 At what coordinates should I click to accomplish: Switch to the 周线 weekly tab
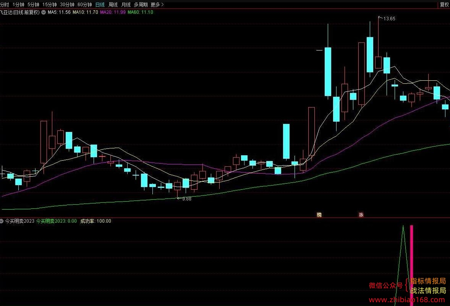pos(113,5)
